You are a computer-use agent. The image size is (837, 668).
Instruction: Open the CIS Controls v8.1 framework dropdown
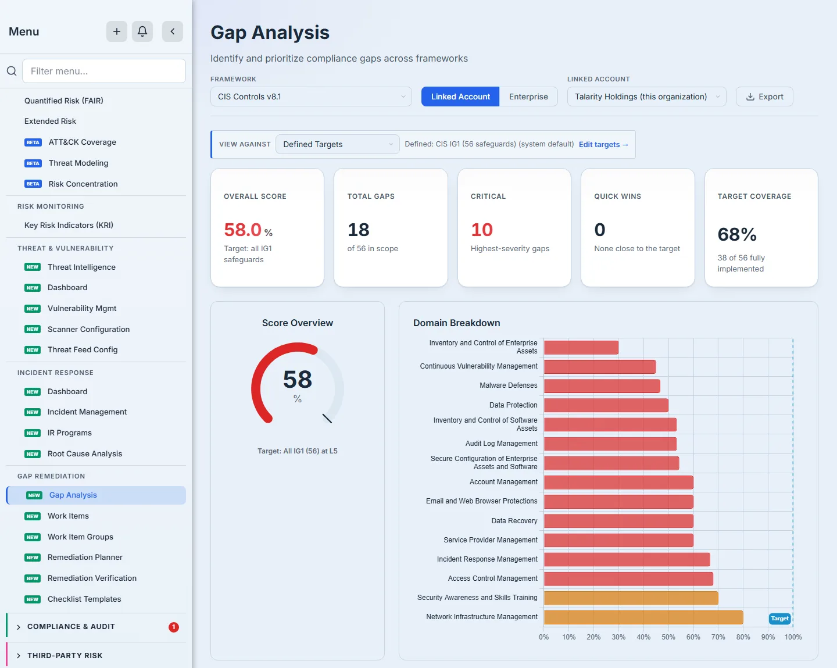coord(311,97)
